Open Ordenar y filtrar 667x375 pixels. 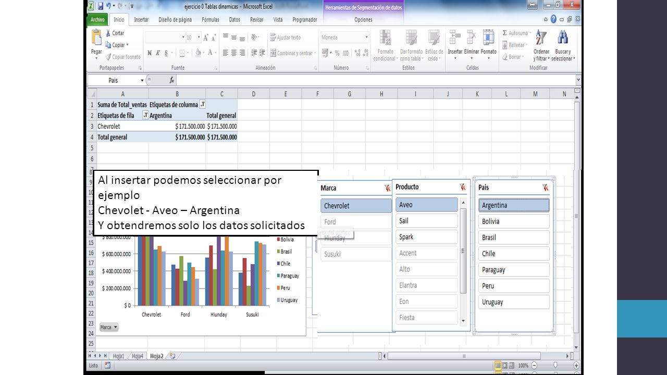(x=541, y=45)
